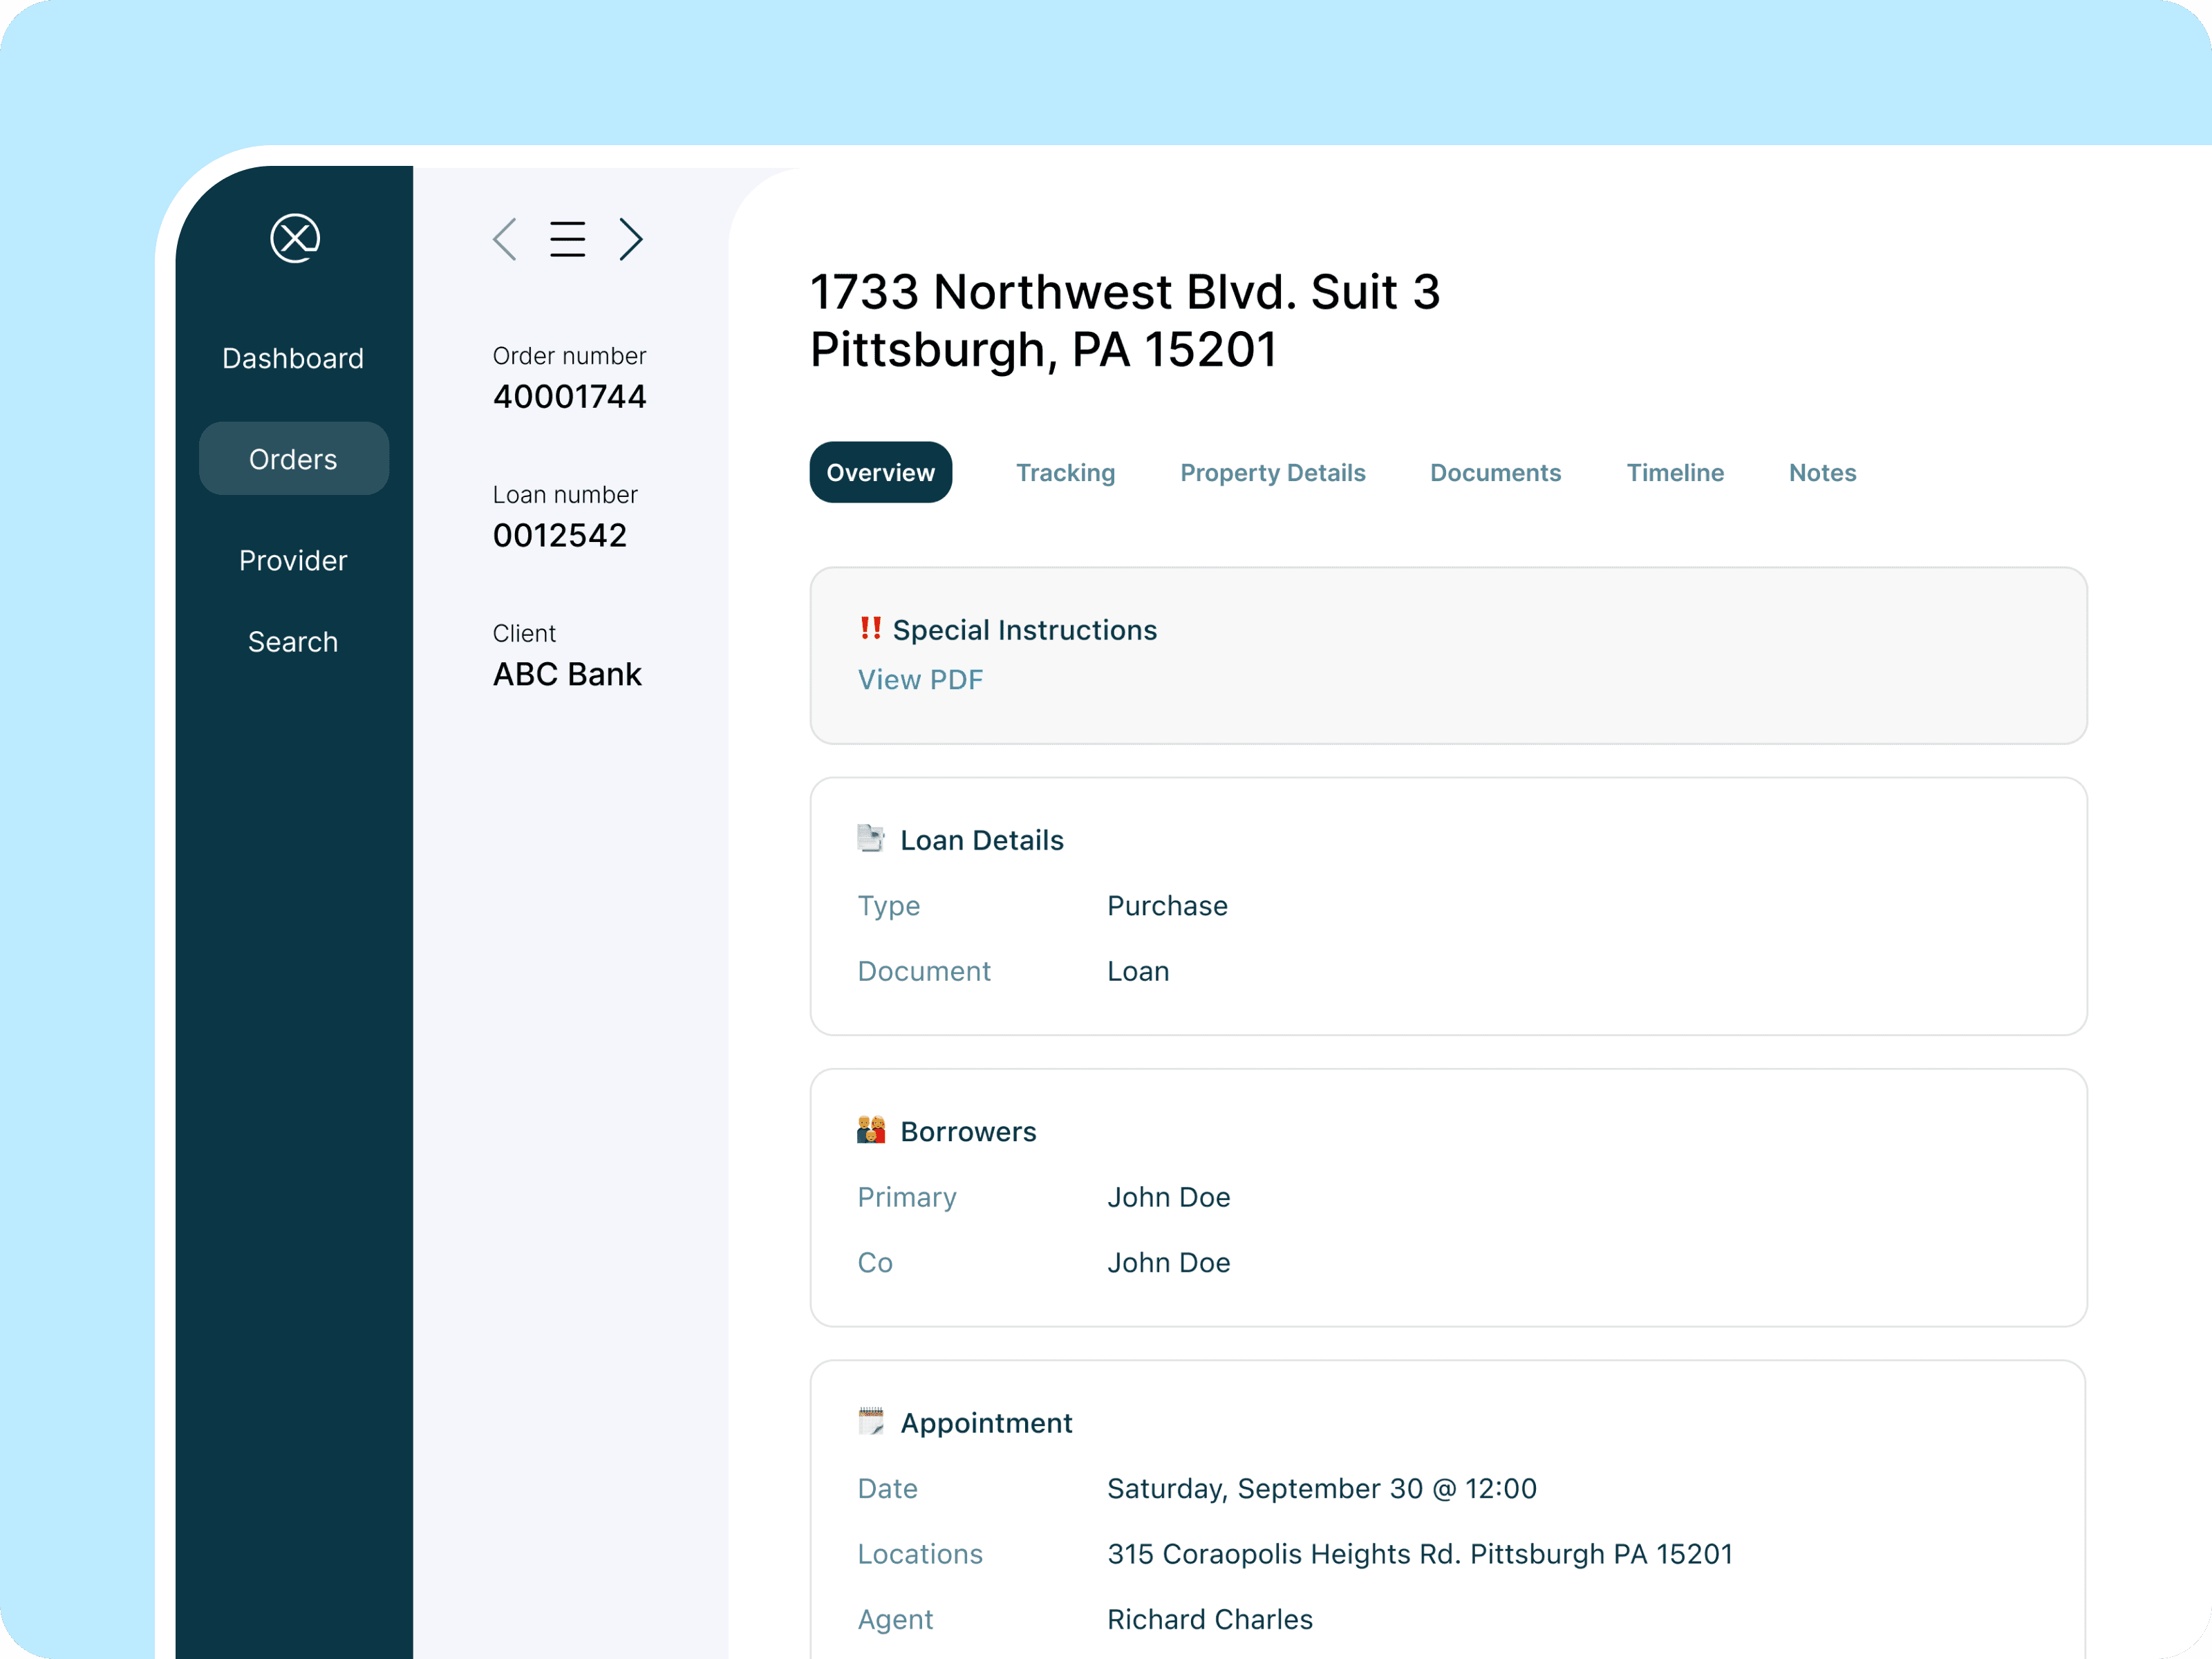Screen dimensions: 2212x1659
Task: Click the Appointment calendar icon
Action: point(870,1421)
